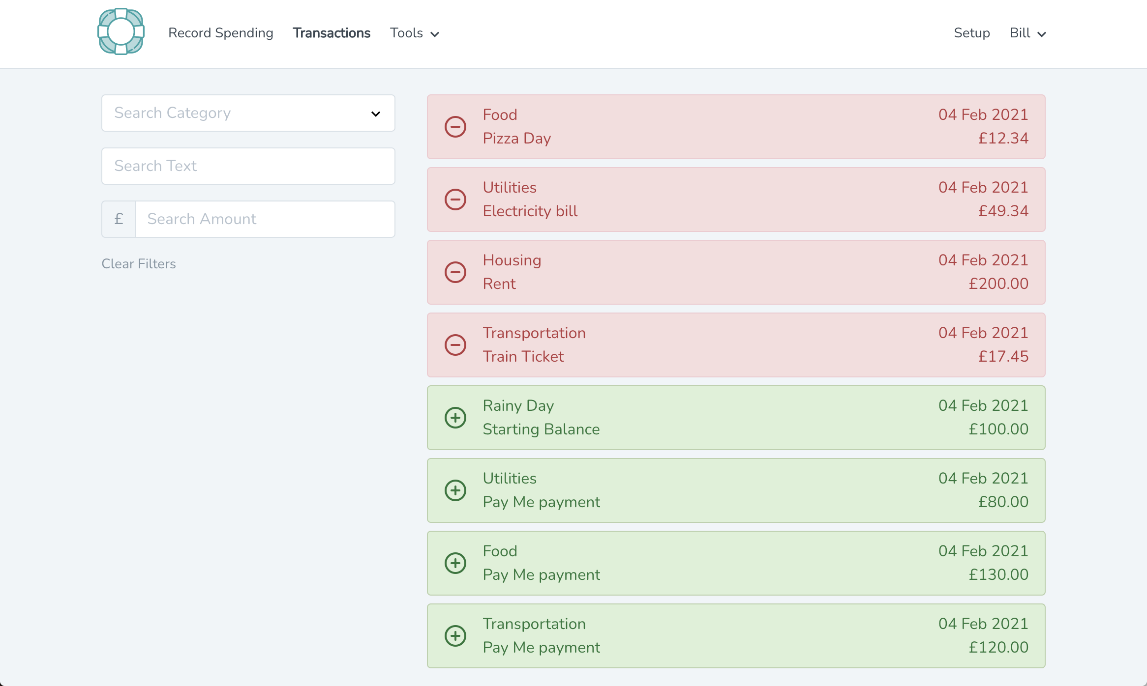Click plus icon on Utilities Pay Me payment
Screen dimensions: 1147x686
coord(455,490)
